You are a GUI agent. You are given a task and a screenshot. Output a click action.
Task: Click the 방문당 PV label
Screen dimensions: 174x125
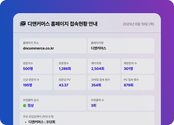tap(65, 80)
